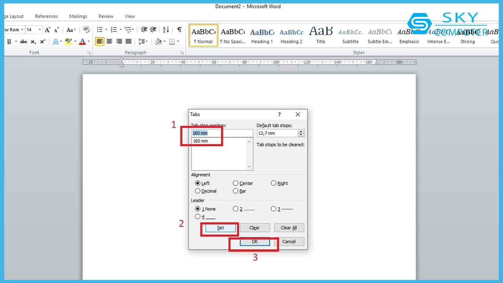
Task: Apply the Heading 1 style
Action: 262,35
